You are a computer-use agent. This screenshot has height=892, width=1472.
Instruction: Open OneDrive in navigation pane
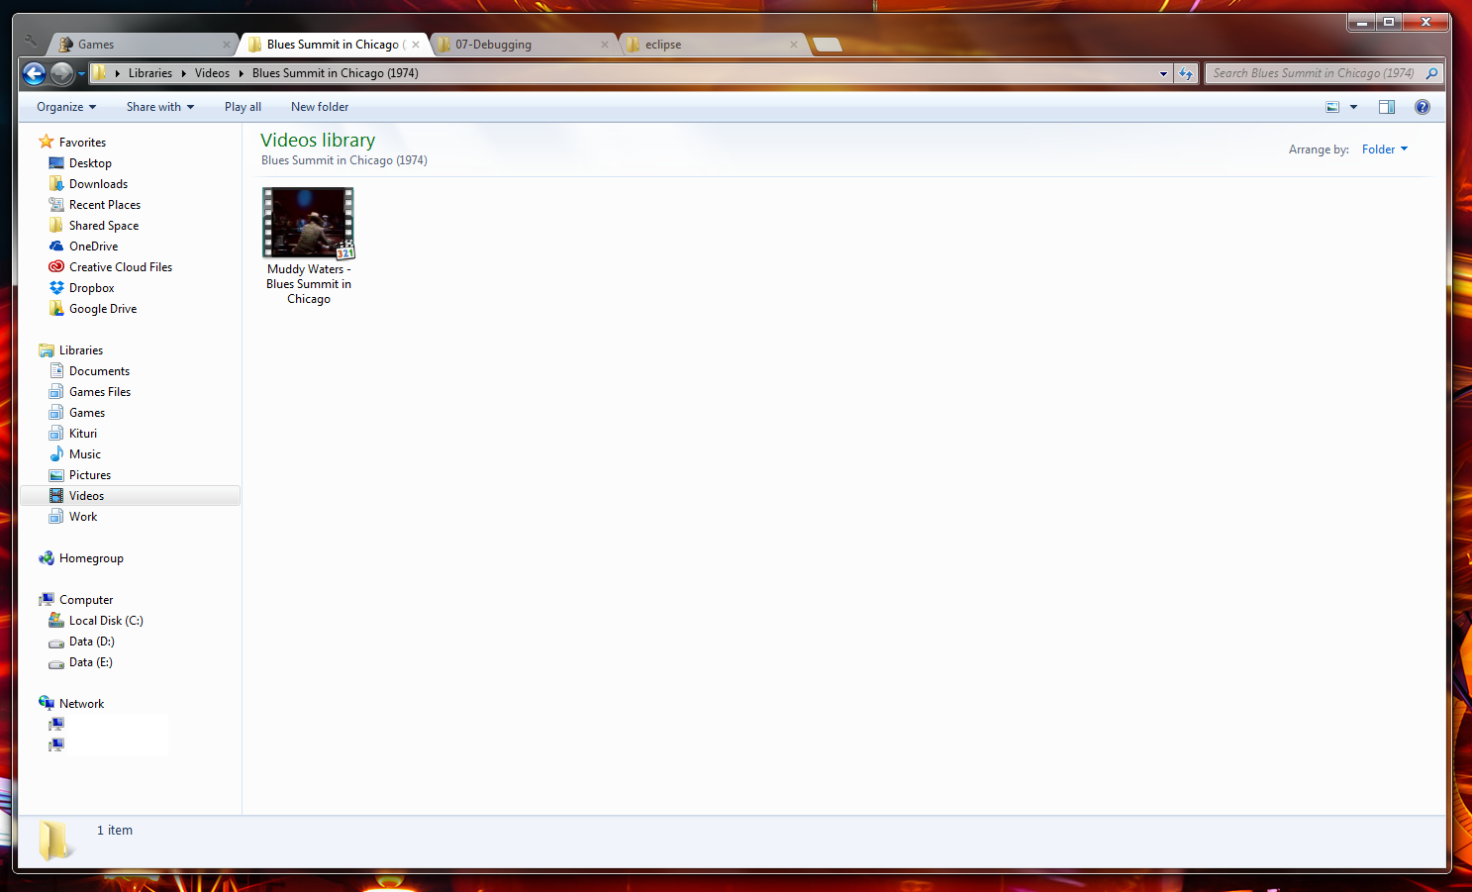[93, 247]
